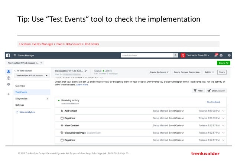Click the ViewJobDetailPage event name
Viewport: 237px width, 168px height.
75,133
